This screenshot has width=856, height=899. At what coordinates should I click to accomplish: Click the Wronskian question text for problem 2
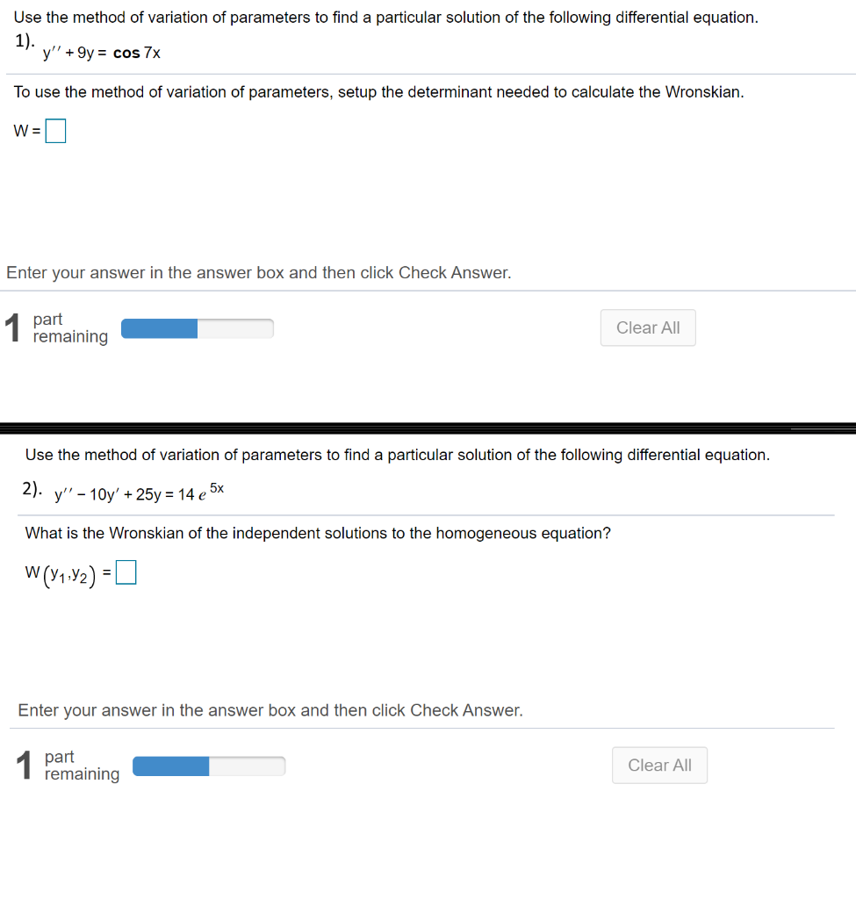click(x=316, y=533)
